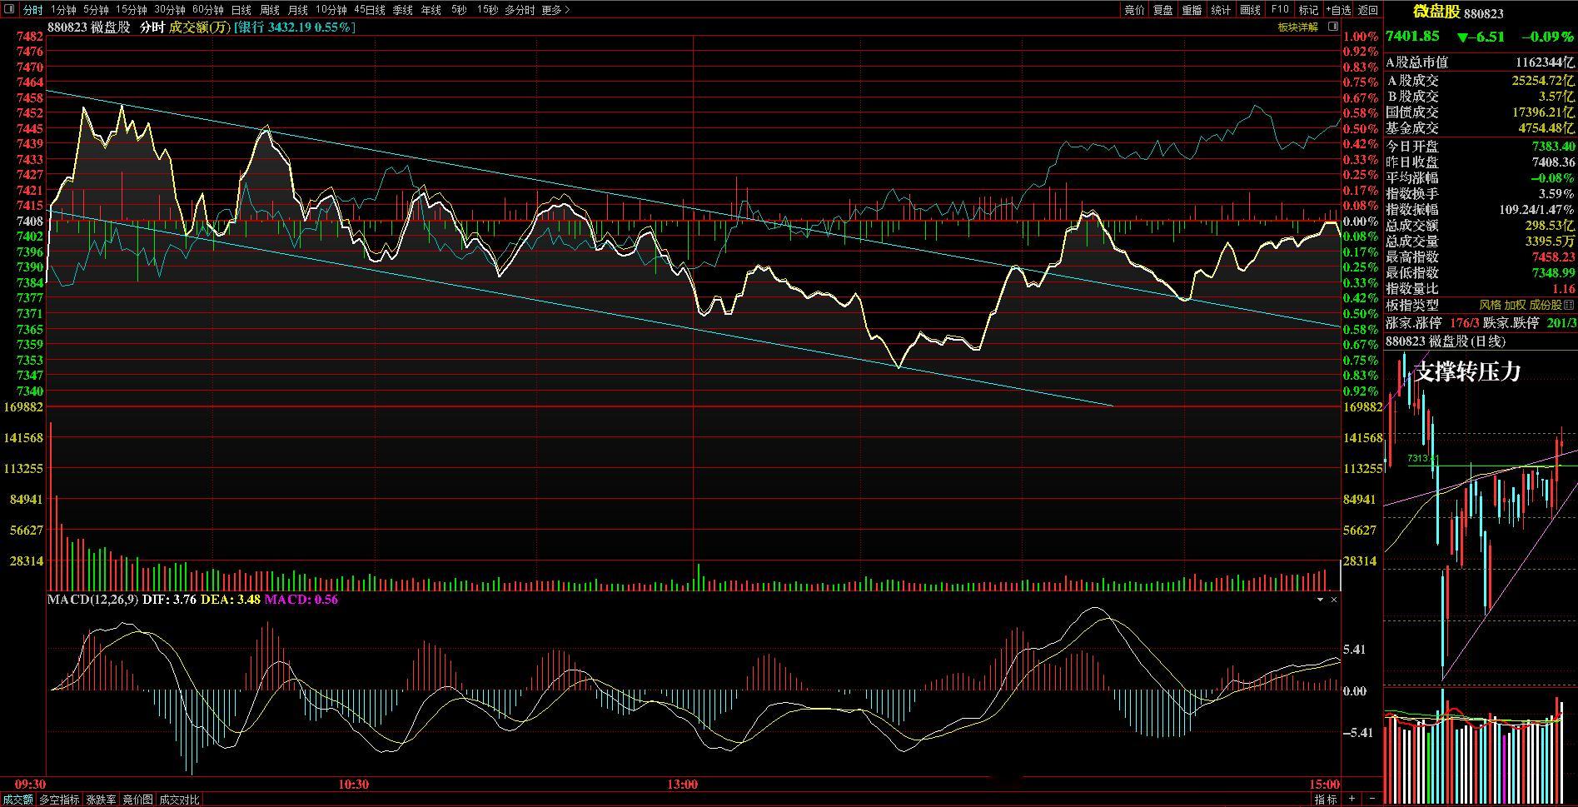Select the 60分钟 chart period
This screenshot has height=807, width=1578.
pyautogui.click(x=208, y=10)
